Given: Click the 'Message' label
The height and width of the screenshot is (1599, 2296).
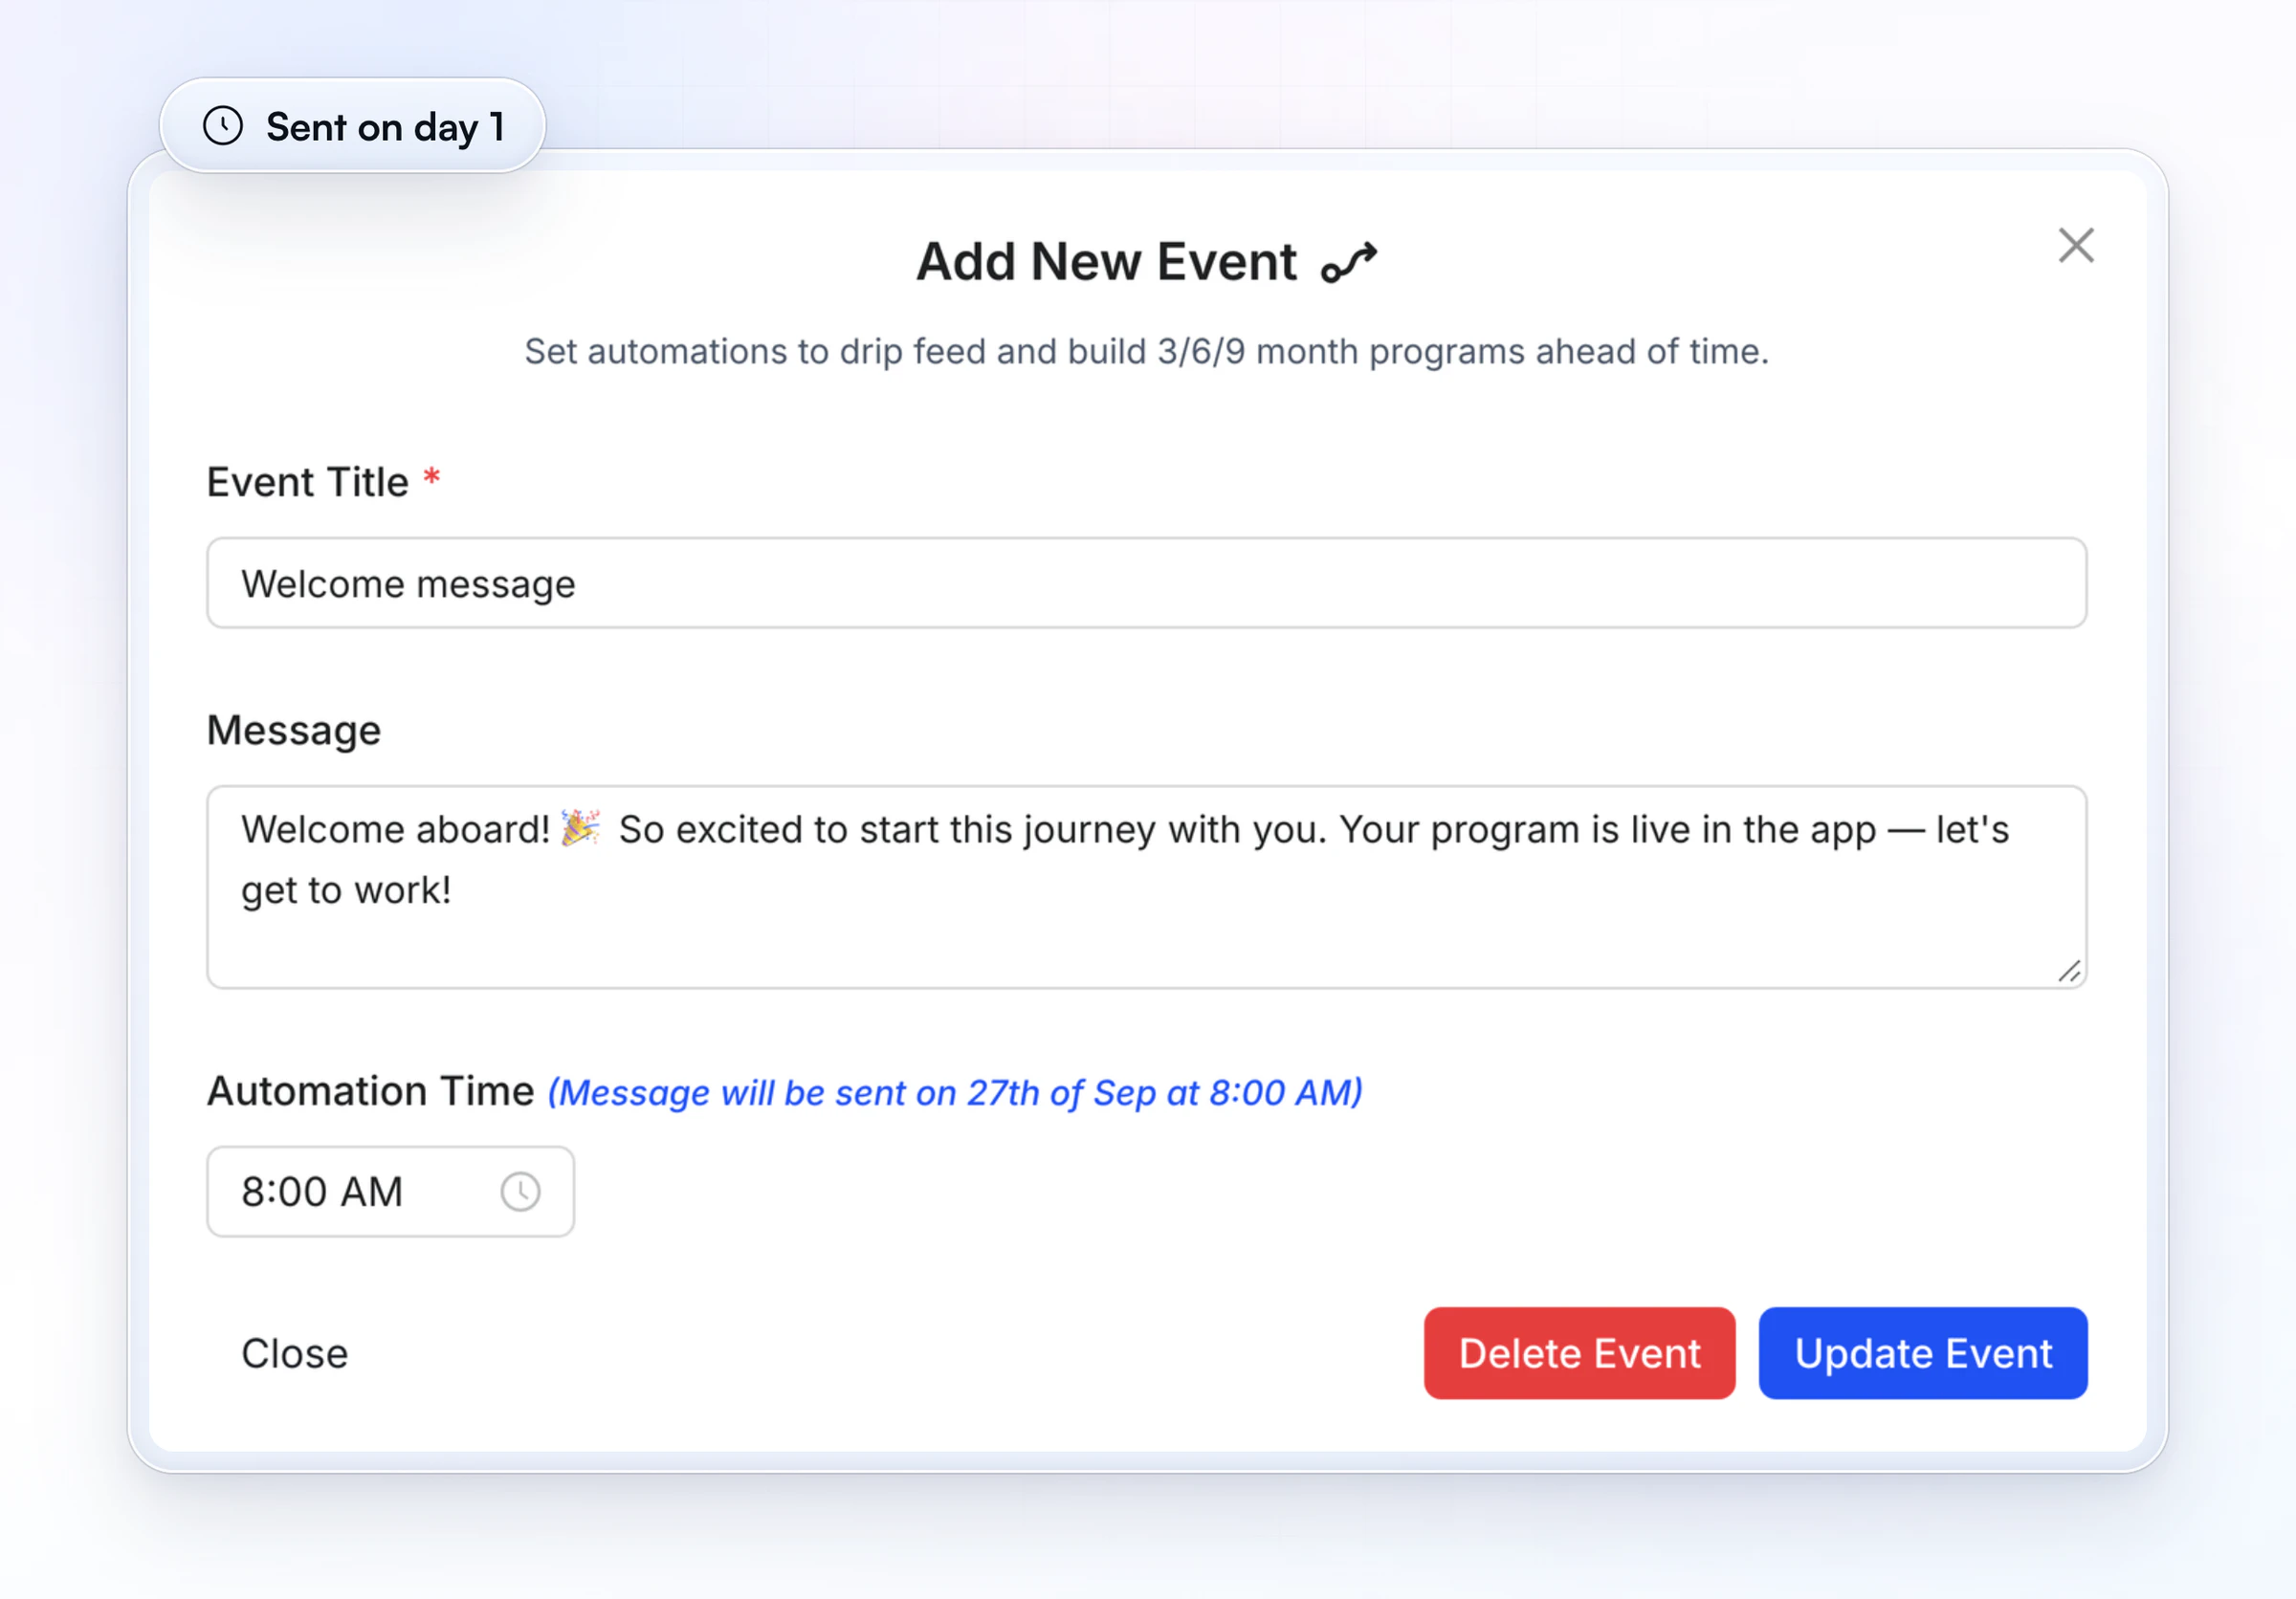Looking at the screenshot, I should click(294, 731).
